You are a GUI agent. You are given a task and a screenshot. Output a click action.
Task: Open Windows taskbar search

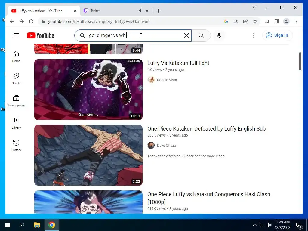pos(22,225)
